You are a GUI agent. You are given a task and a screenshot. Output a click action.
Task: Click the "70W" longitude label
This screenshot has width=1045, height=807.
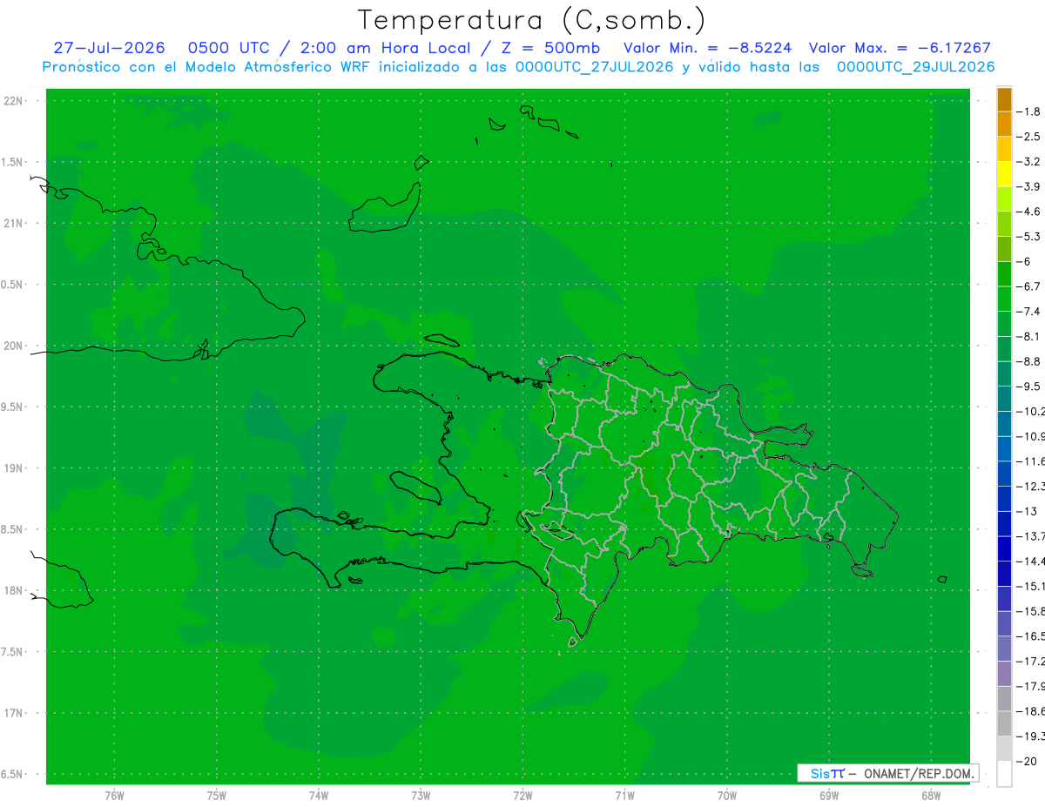click(726, 796)
